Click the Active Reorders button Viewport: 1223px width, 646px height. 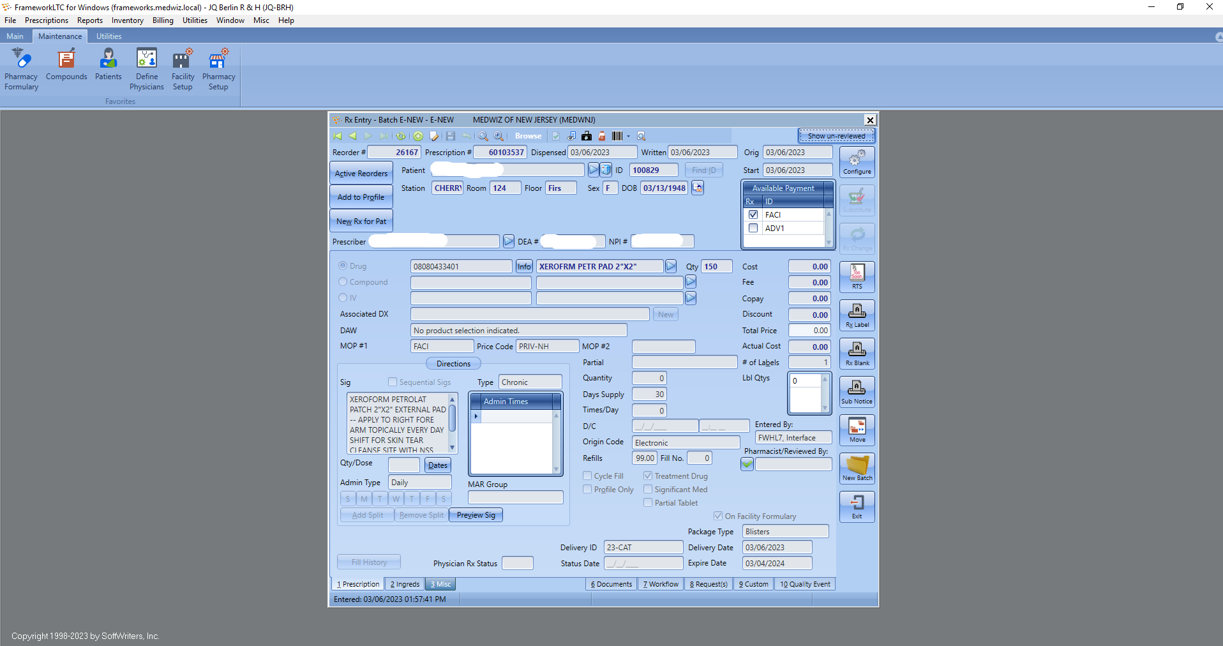(361, 174)
